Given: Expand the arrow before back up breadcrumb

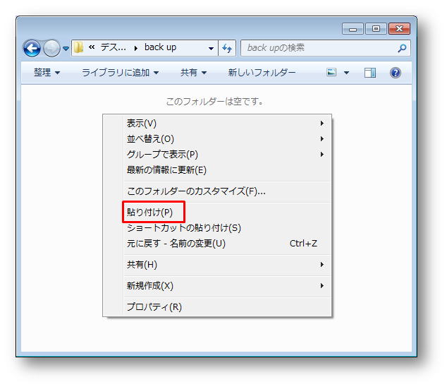Looking at the screenshot, I should coord(135,48).
